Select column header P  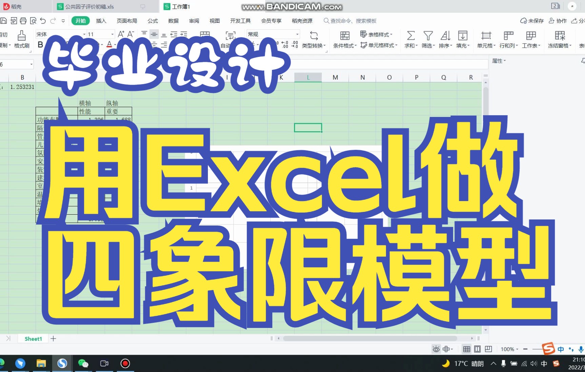pos(416,77)
